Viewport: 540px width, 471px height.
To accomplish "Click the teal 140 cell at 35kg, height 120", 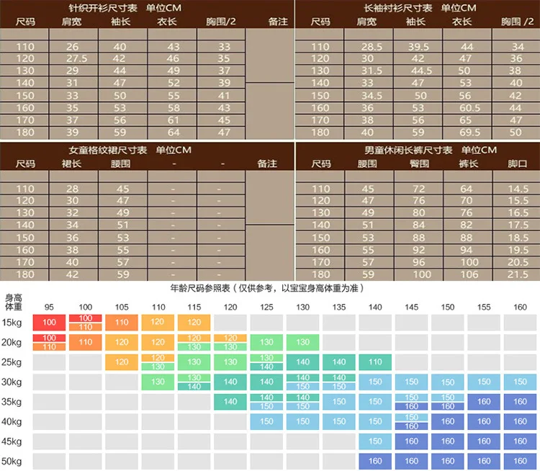I will 230,402.
